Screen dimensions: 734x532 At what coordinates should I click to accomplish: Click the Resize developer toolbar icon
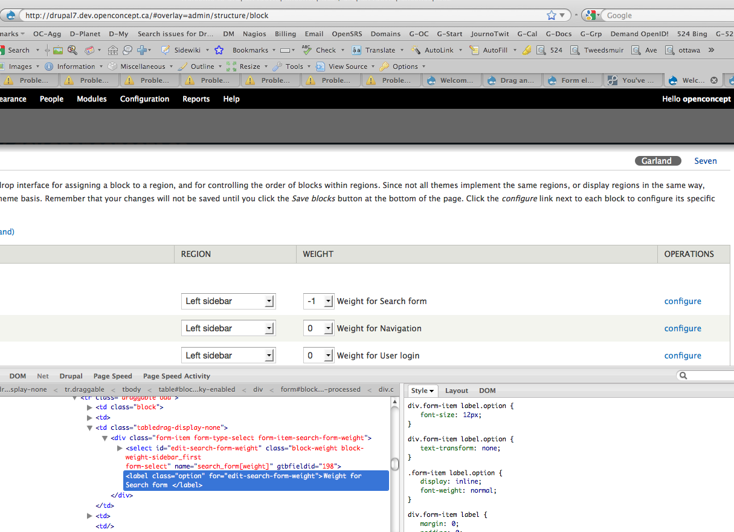(231, 66)
